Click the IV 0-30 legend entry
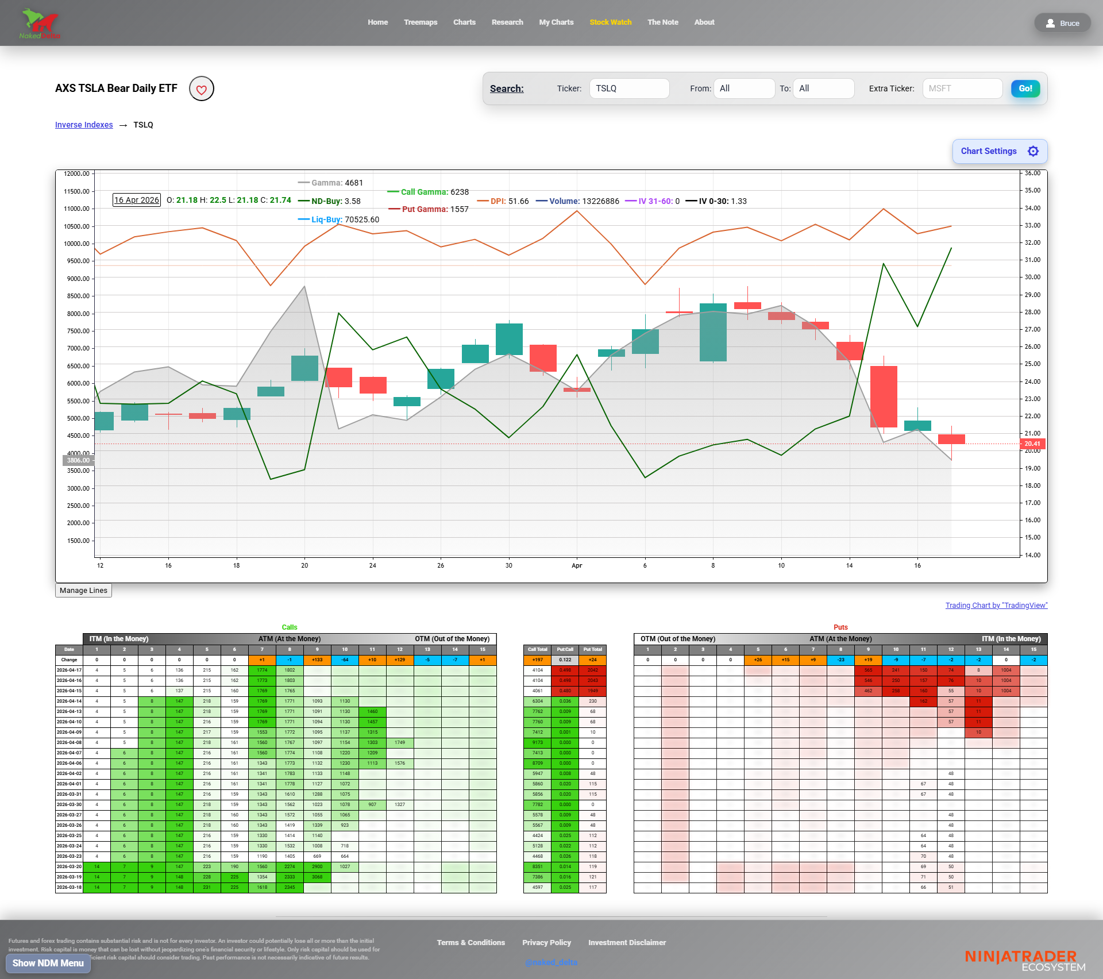The width and height of the screenshot is (1103, 979). pyautogui.click(x=716, y=201)
